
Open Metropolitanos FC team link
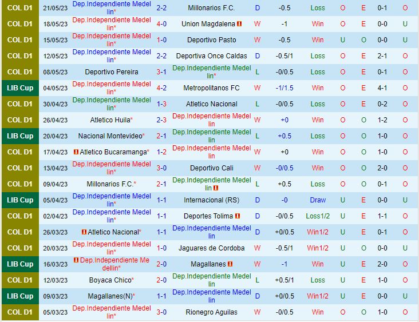pos(211,88)
